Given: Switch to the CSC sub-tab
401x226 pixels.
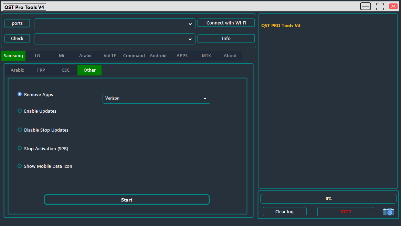Looking at the screenshot, I should pyautogui.click(x=65, y=70).
